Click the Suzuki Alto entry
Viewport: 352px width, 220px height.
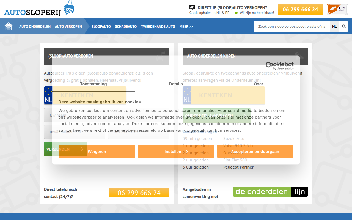[x=234, y=139]
